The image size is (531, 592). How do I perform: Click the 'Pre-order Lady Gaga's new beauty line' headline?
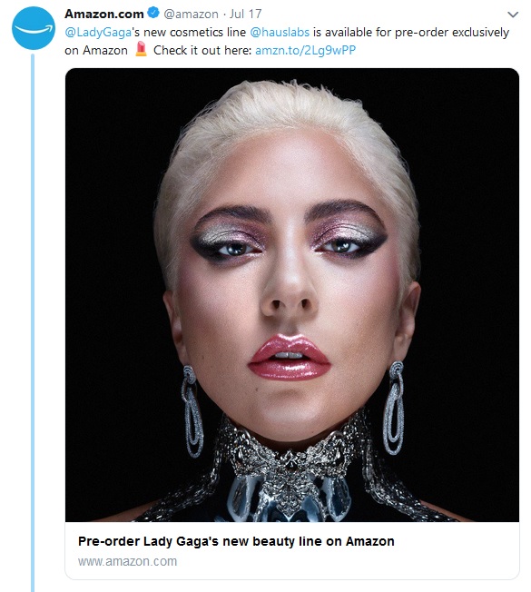click(236, 541)
